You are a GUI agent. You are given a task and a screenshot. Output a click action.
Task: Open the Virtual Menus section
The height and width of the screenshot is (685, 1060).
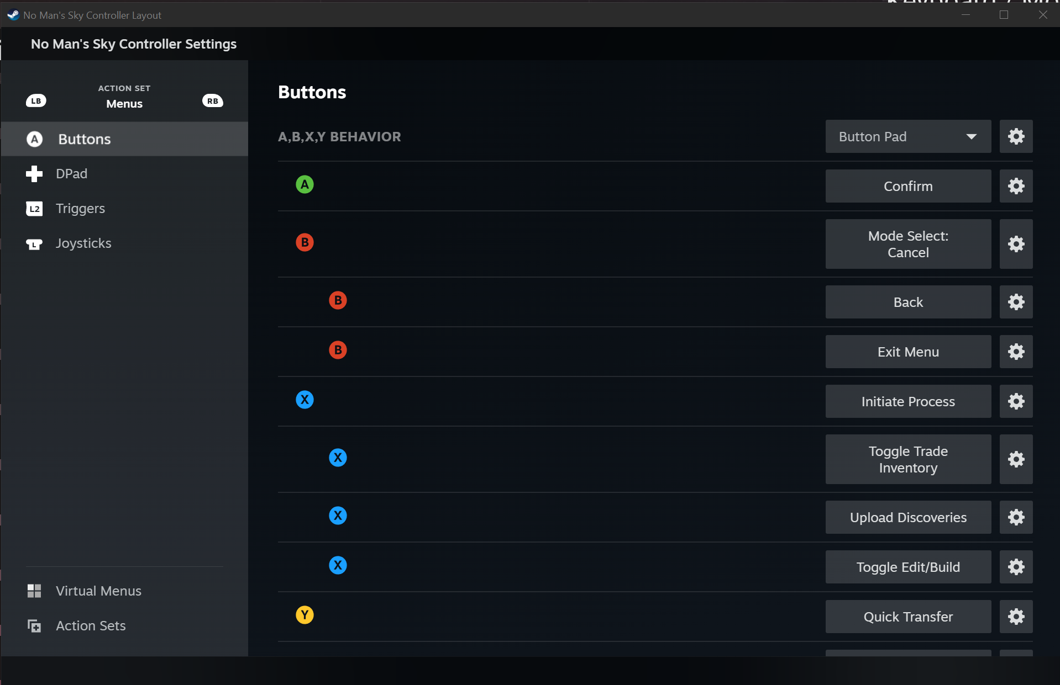click(124, 591)
